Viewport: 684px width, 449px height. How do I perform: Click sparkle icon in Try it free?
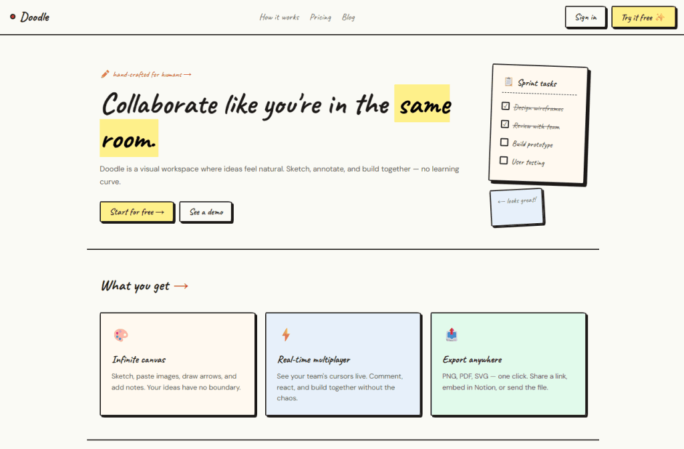coord(660,17)
